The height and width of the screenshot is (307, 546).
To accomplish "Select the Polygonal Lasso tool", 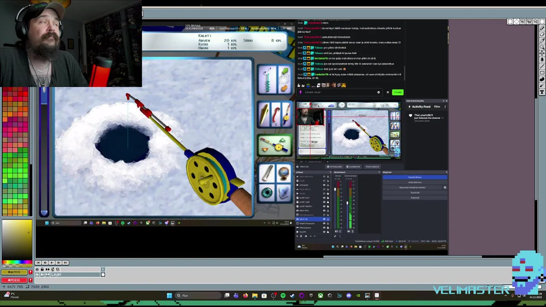I will pos(529,21).
